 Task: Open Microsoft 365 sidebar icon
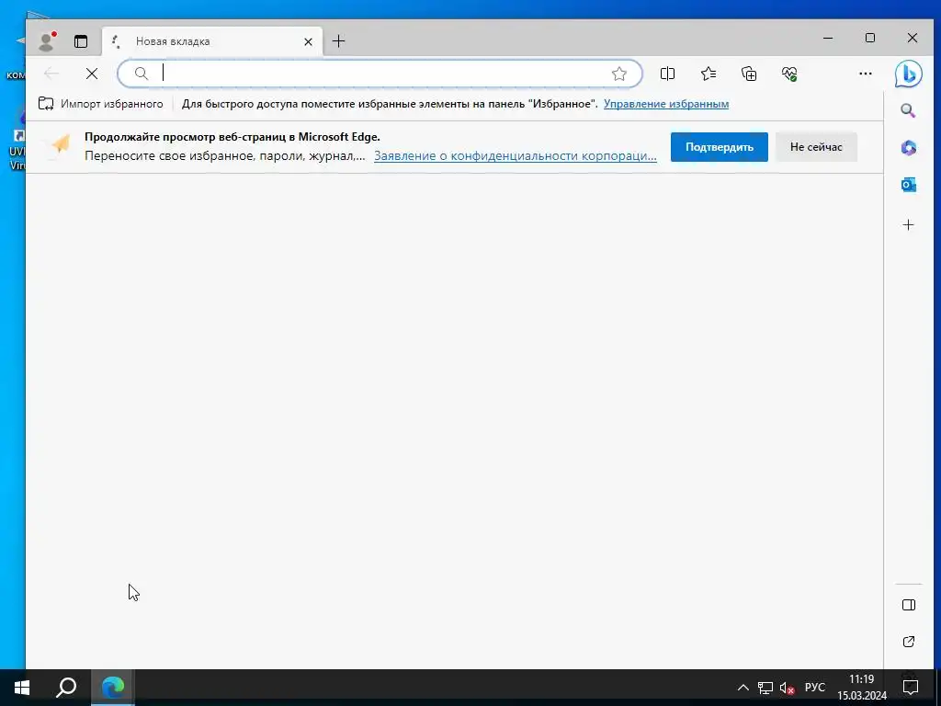tap(909, 148)
